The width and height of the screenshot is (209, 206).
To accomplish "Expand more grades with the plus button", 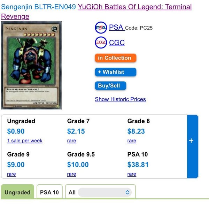I will [191, 140].
